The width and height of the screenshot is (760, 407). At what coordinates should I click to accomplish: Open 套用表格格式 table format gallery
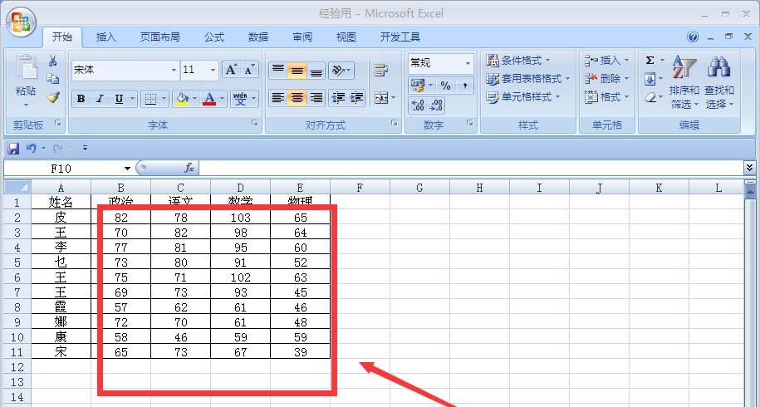click(x=527, y=78)
